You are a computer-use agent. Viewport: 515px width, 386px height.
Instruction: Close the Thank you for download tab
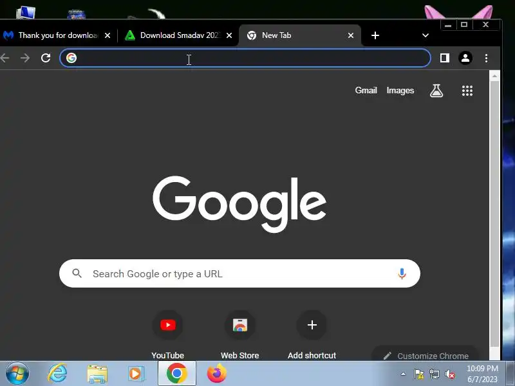108,35
